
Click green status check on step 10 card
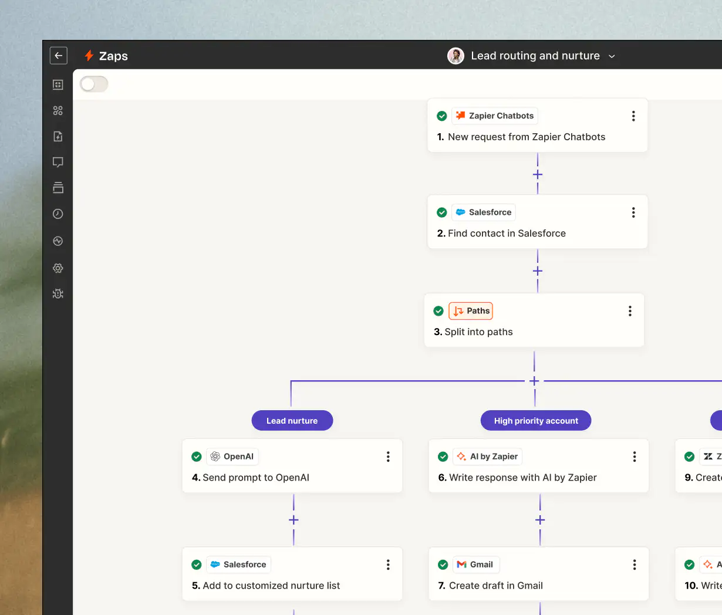(x=690, y=565)
